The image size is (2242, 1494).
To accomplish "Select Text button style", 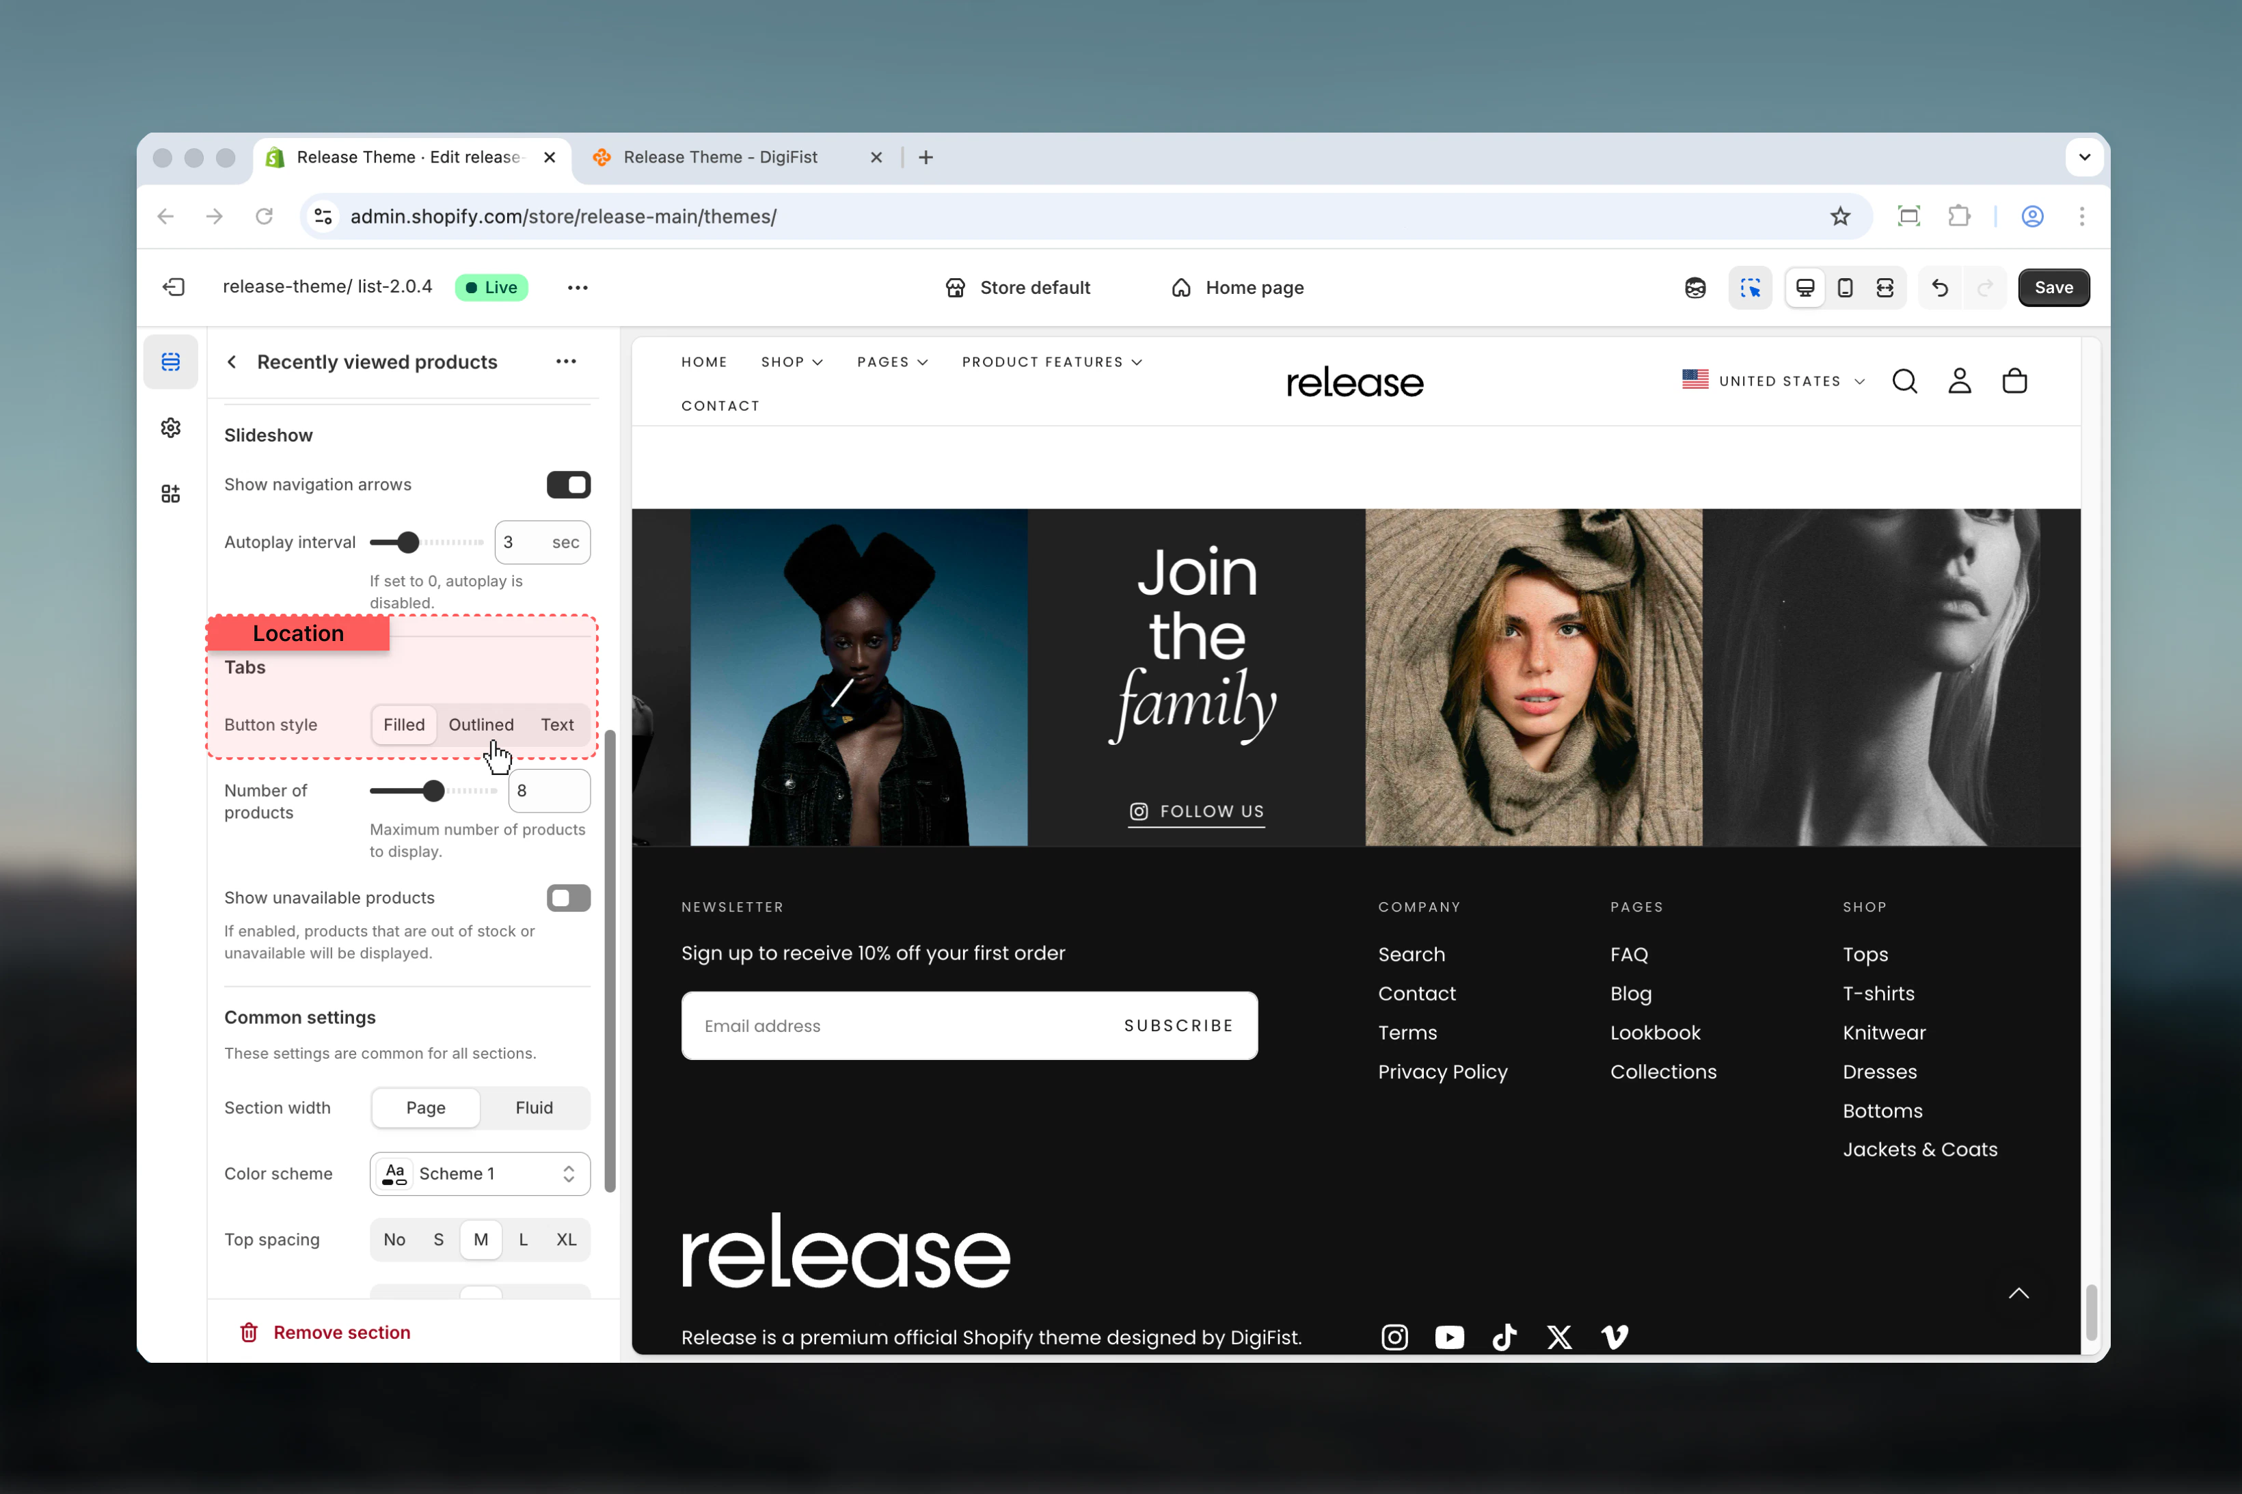I will pyautogui.click(x=557, y=724).
